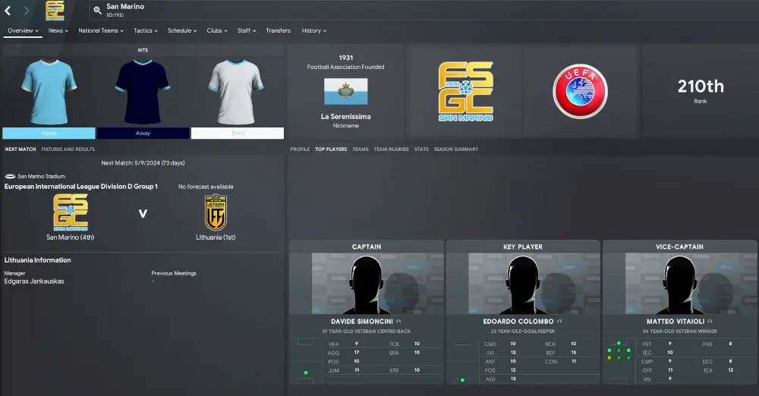Click info icon beside Davide Simoncini
Screen dimensions: 759x396
point(398,322)
